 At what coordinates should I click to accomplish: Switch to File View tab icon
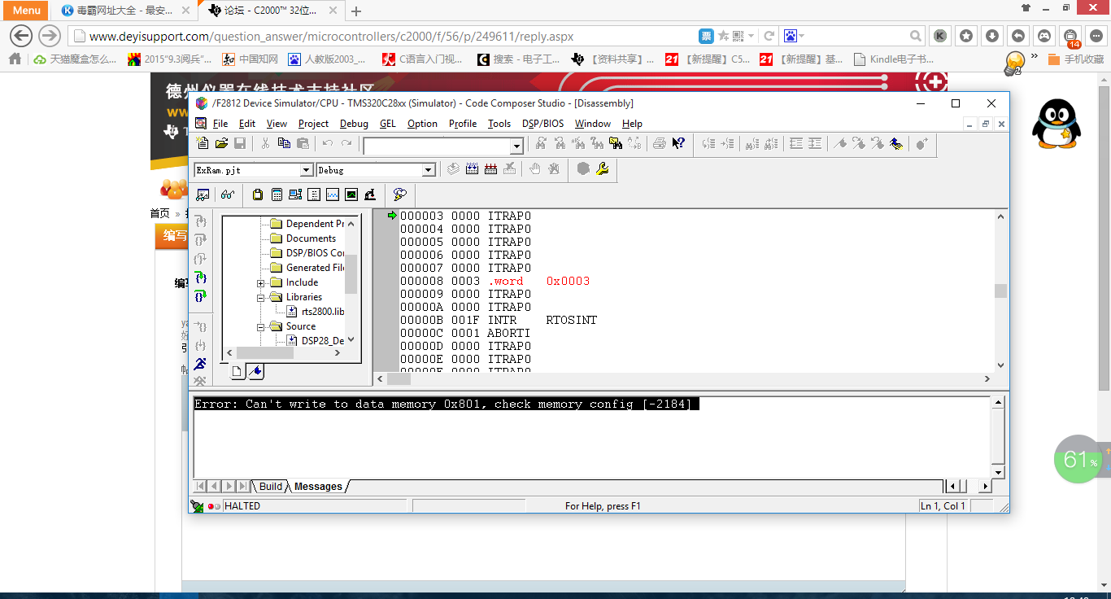237,372
